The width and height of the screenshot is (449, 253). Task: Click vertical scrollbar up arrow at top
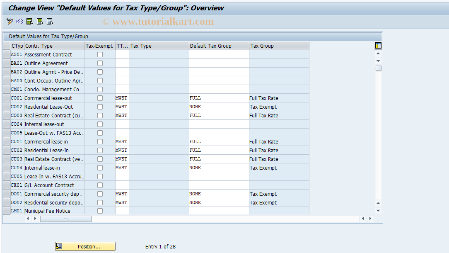pos(378,54)
